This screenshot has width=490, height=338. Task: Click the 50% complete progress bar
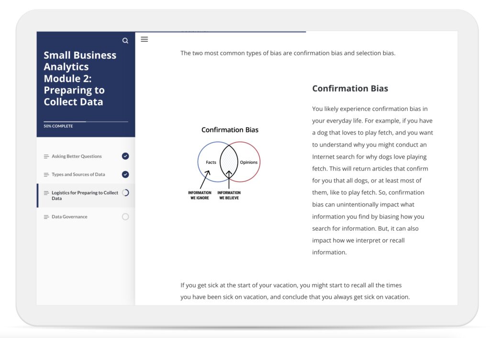pos(86,122)
